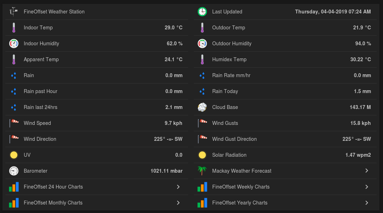
Task: Select the Barometer 1021.11 mbar value
Action: coord(167,171)
